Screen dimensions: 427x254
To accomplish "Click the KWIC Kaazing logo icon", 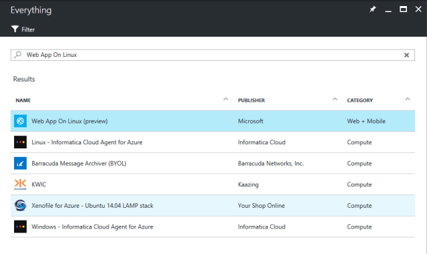I will (21, 184).
